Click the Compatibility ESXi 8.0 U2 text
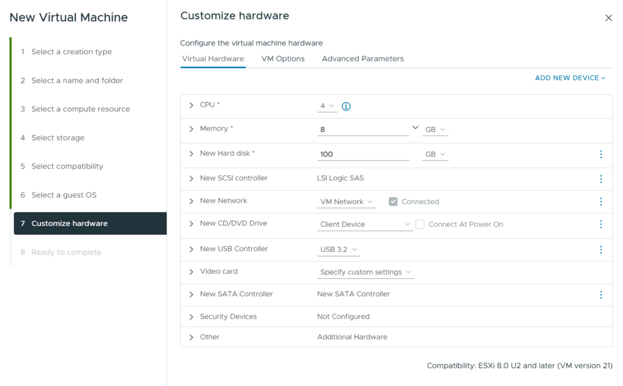The width and height of the screenshot is (623, 386). [x=520, y=366]
